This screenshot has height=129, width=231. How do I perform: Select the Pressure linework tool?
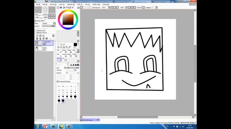(64, 55)
